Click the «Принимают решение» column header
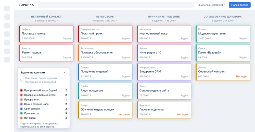 tap(164, 17)
